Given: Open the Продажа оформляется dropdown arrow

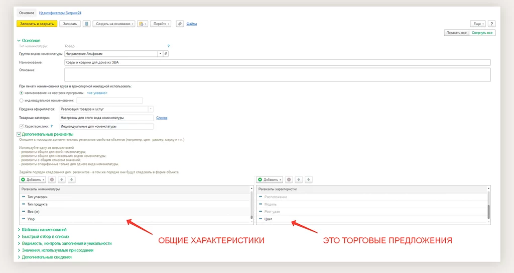Looking at the screenshot, I should point(151,109).
